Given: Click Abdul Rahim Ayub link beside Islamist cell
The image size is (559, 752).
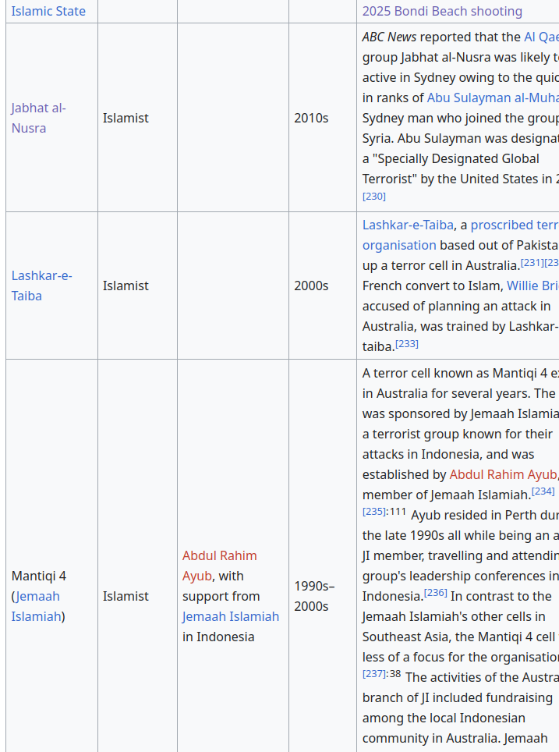Looking at the screenshot, I should [219, 555].
